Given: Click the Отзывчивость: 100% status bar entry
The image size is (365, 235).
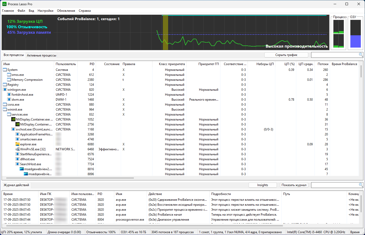Looking at the screenshot, I should (x=101, y=232).
